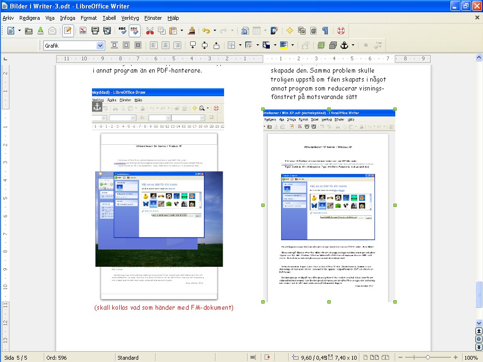Switch to single-page view layout
The image size is (483, 362).
coord(366,357)
